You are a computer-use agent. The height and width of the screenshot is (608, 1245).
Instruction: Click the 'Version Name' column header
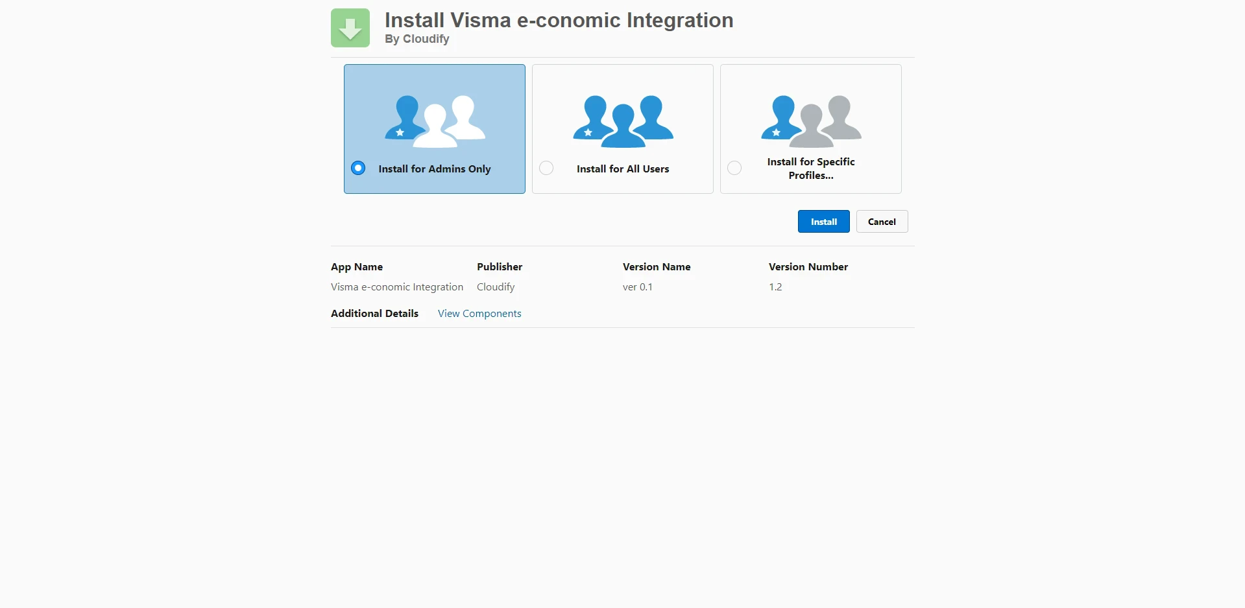657,267
